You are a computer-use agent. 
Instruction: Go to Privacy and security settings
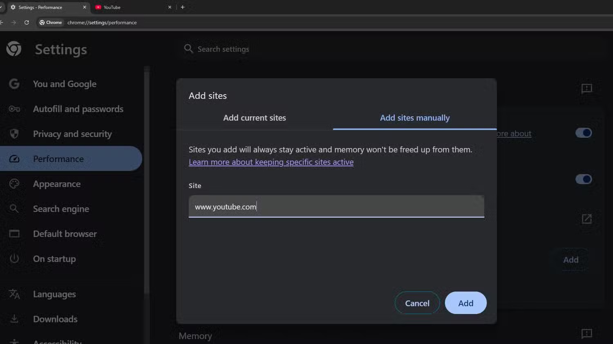point(72,134)
